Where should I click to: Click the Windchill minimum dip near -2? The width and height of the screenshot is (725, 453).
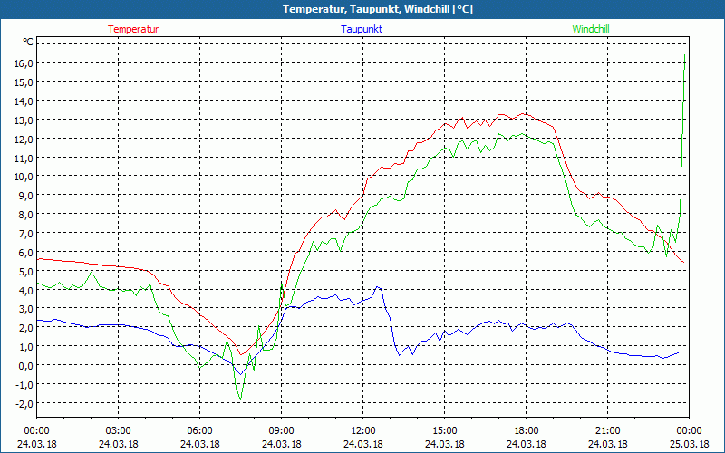(240, 400)
